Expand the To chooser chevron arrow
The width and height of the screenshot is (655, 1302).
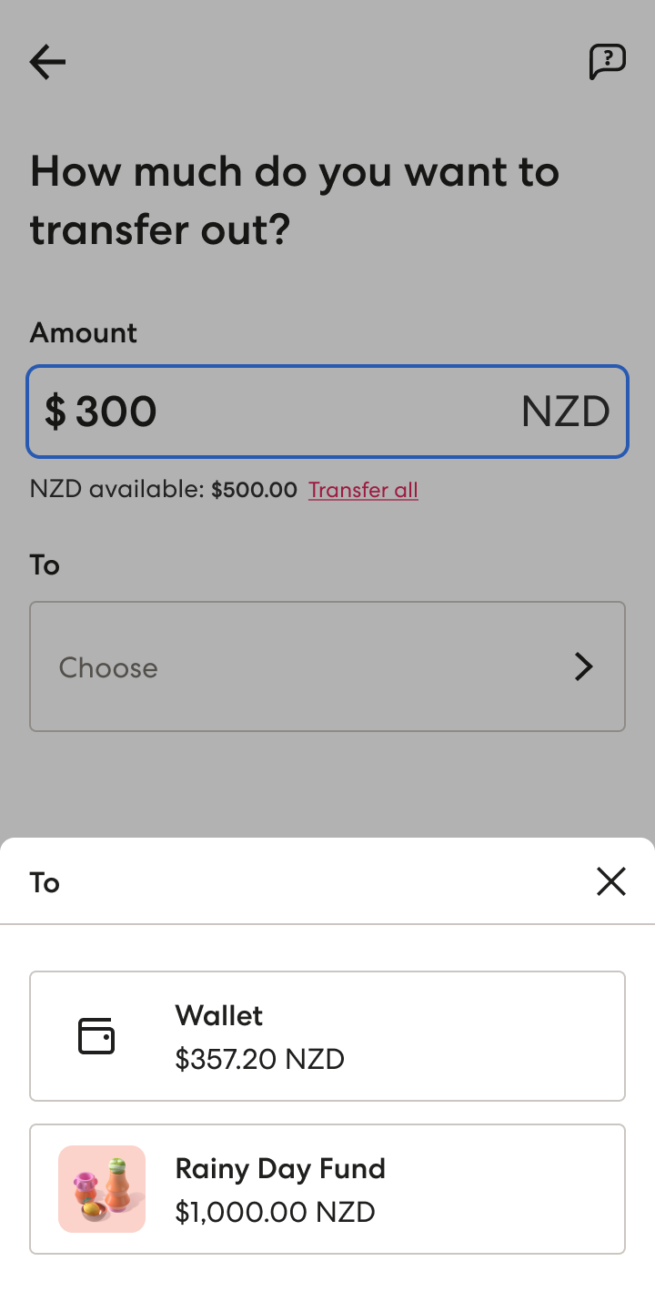(x=584, y=666)
